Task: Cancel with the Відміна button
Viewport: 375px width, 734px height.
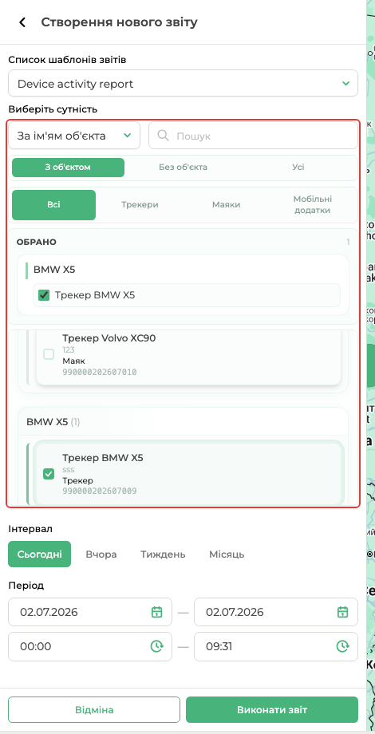Action: (x=94, y=709)
